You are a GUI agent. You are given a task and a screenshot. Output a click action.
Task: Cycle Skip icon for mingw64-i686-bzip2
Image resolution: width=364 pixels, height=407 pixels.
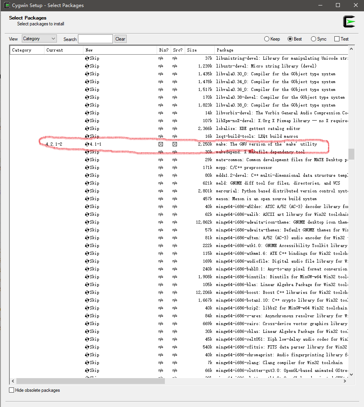pos(87,308)
